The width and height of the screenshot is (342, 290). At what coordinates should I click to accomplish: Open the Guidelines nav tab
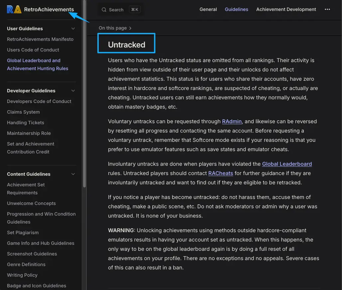pyautogui.click(x=236, y=9)
